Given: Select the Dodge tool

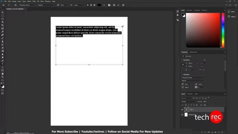Looking at the screenshot, I should (x=3, y=58).
